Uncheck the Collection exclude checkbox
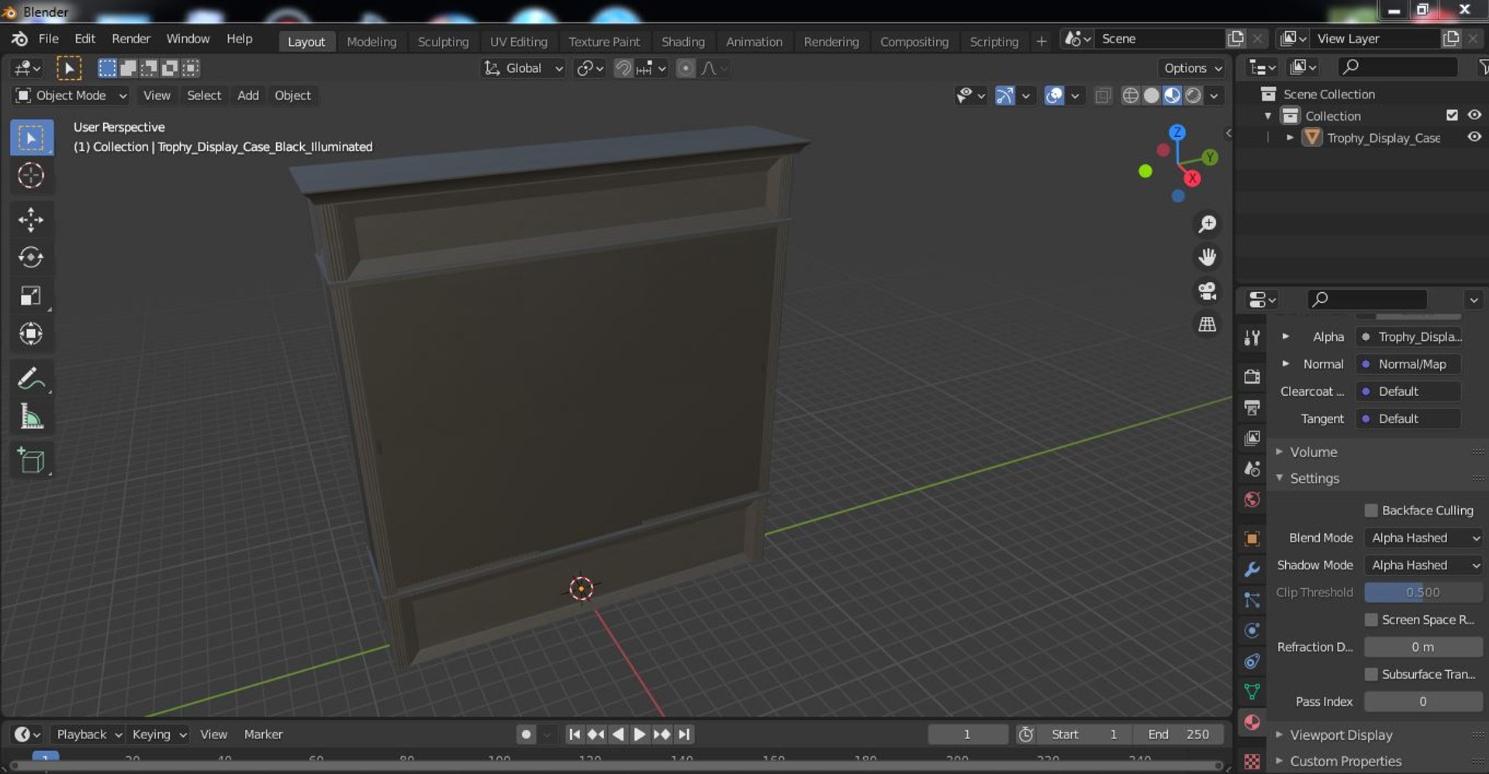This screenshot has width=1489, height=774. [x=1452, y=115]
